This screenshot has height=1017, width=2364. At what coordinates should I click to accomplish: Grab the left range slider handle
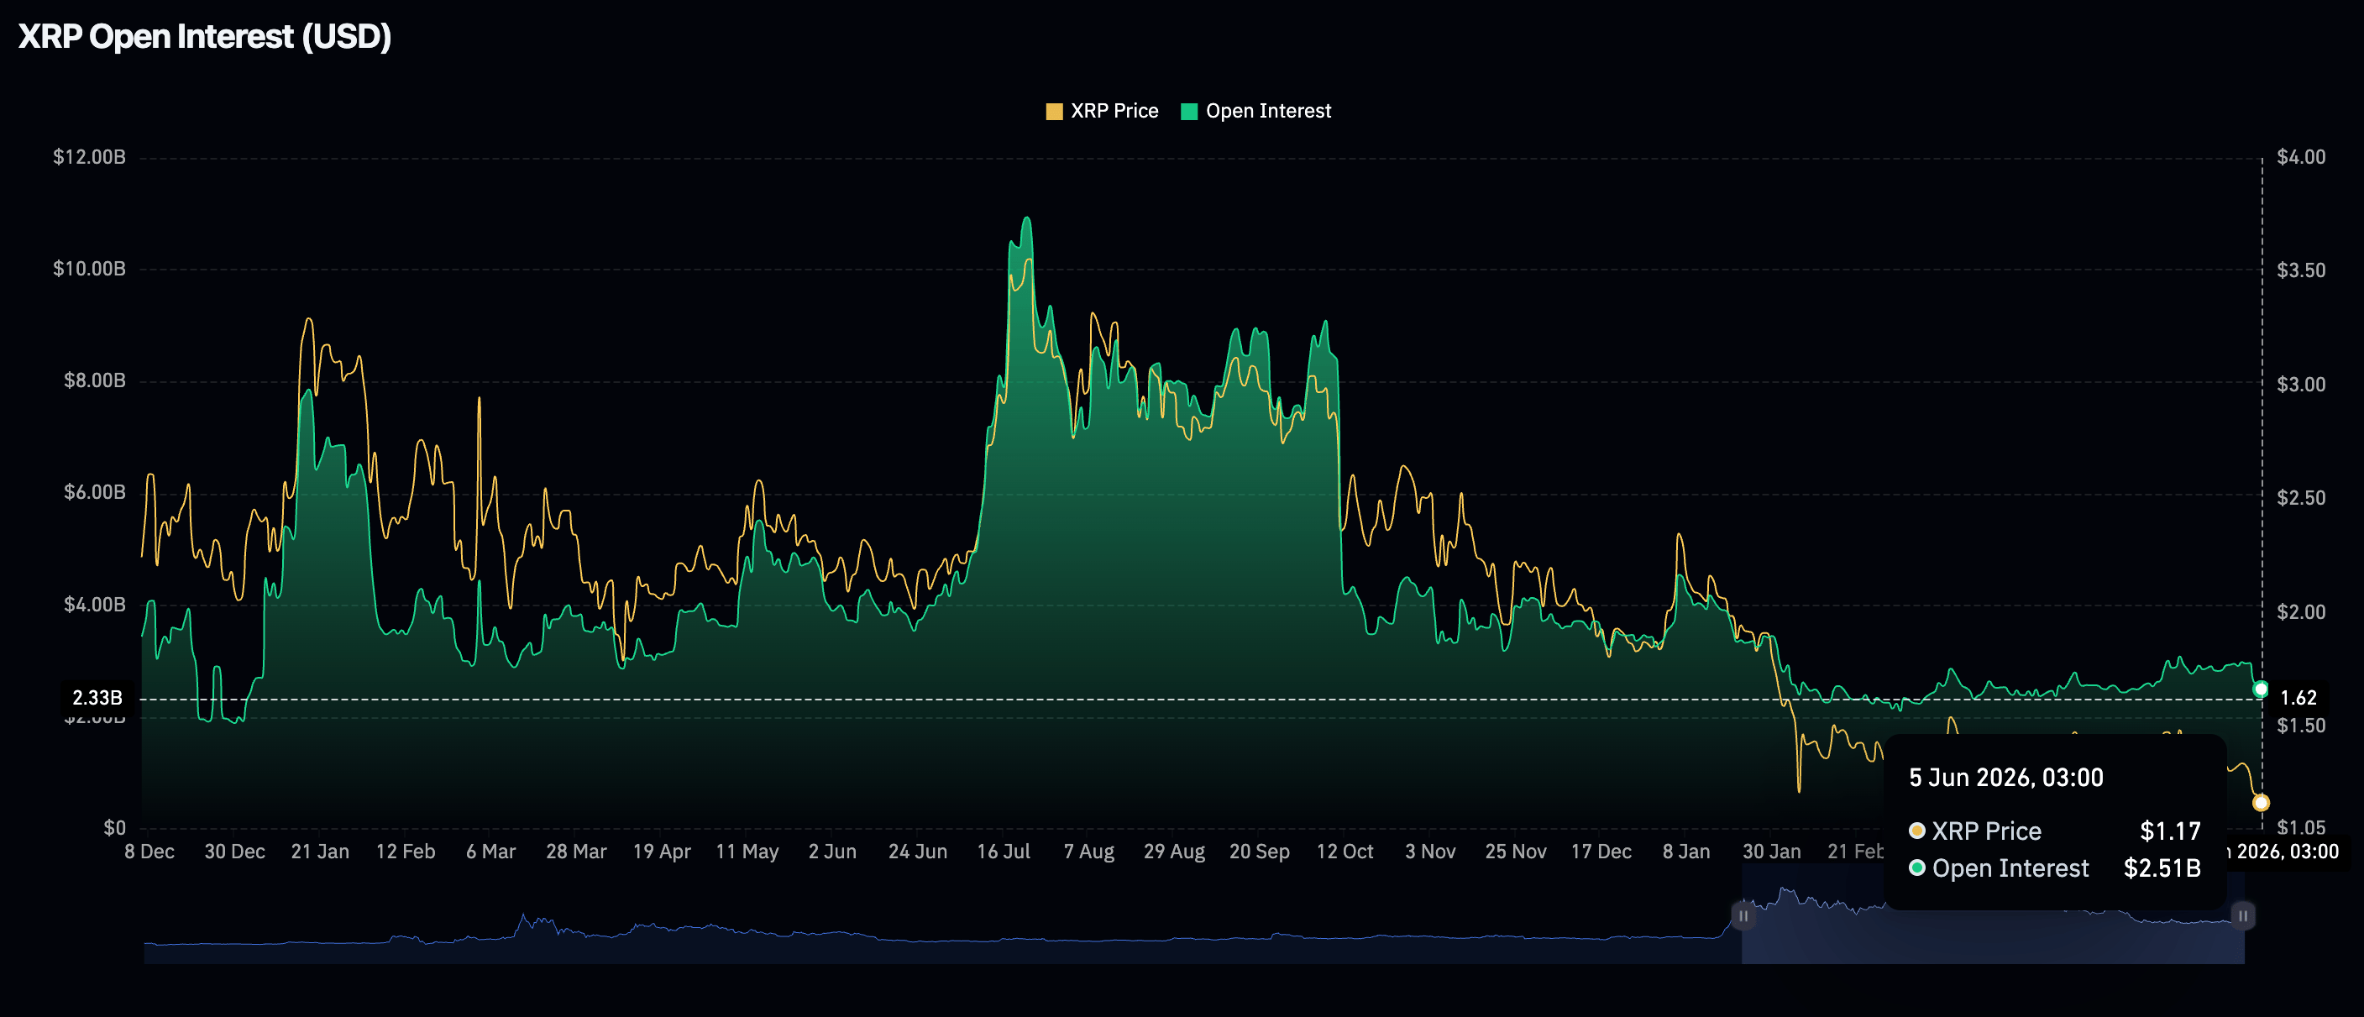1743,915
